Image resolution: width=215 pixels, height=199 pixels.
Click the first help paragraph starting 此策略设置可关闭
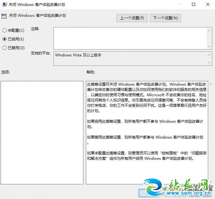pos(147,97)
